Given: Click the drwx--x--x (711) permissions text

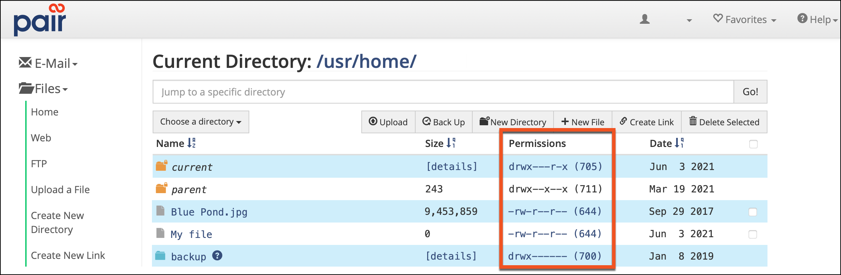Looking at the screenshot, I should pyautogui.click(x=556, y=189).
